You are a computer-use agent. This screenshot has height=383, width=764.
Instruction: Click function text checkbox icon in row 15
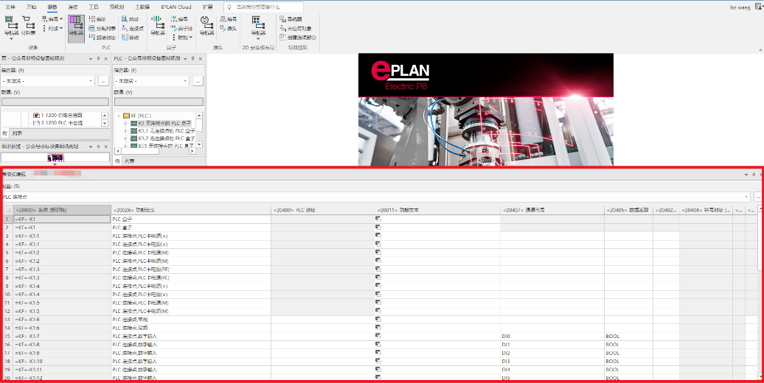378,336
